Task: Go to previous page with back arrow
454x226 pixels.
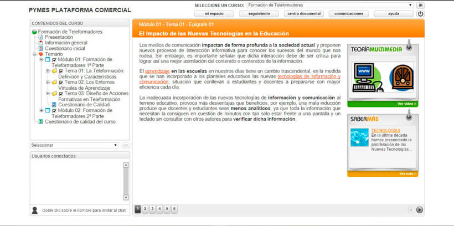Action: [x=411, y=210]
